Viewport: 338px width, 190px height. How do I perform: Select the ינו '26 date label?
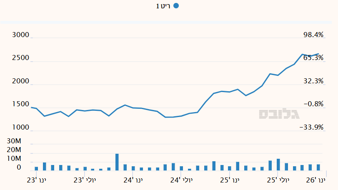(315, 180)
